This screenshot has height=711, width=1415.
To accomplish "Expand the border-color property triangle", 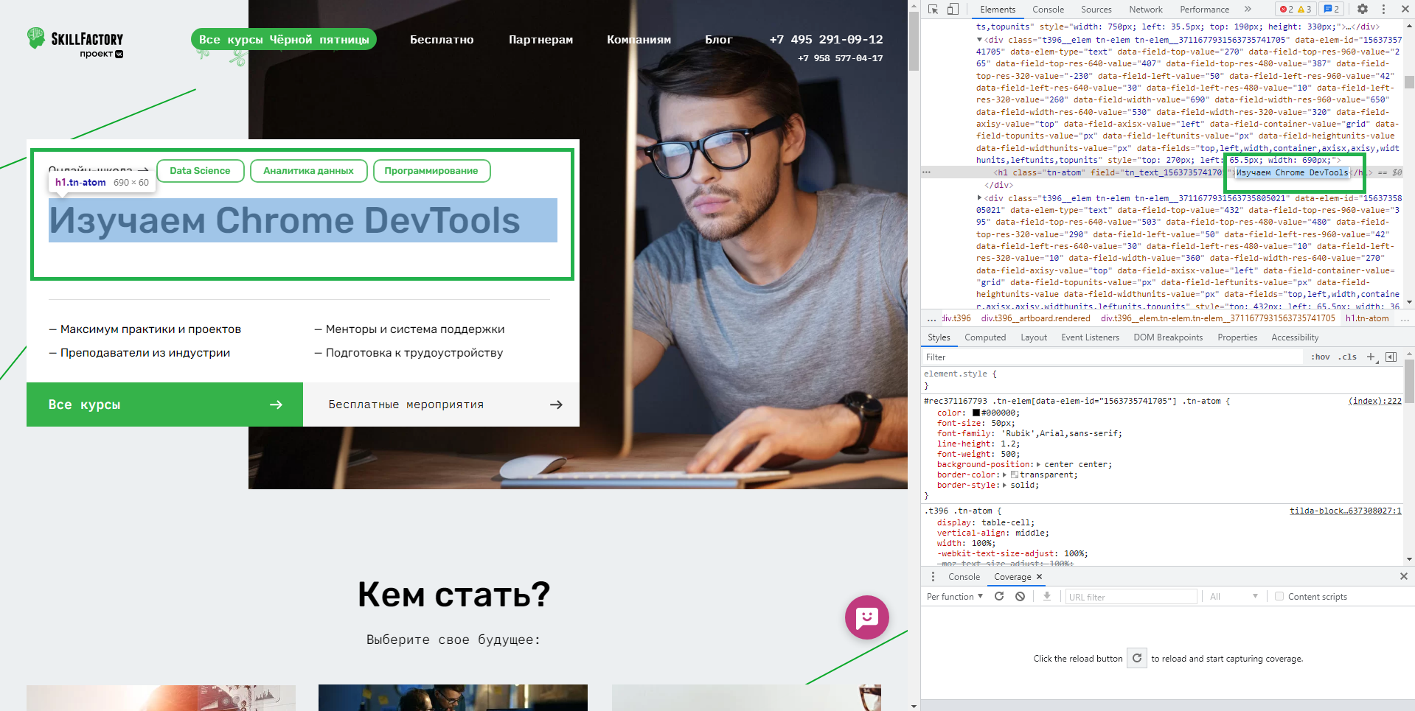I will (1004, 475).
